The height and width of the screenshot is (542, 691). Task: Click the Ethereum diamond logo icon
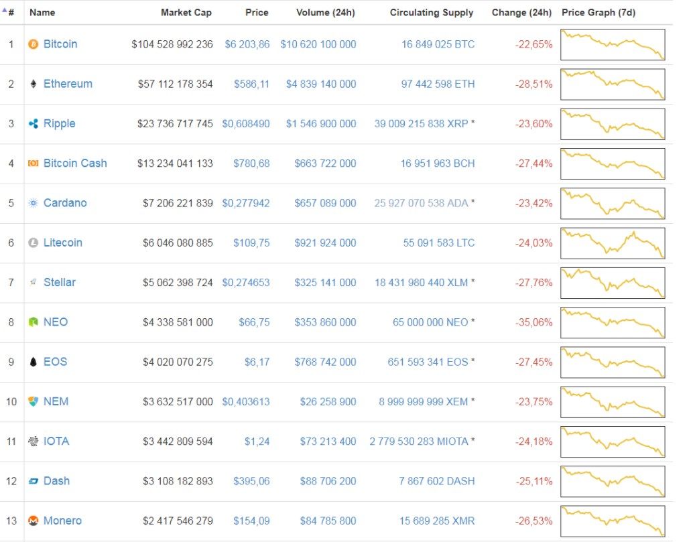[33, 84]
